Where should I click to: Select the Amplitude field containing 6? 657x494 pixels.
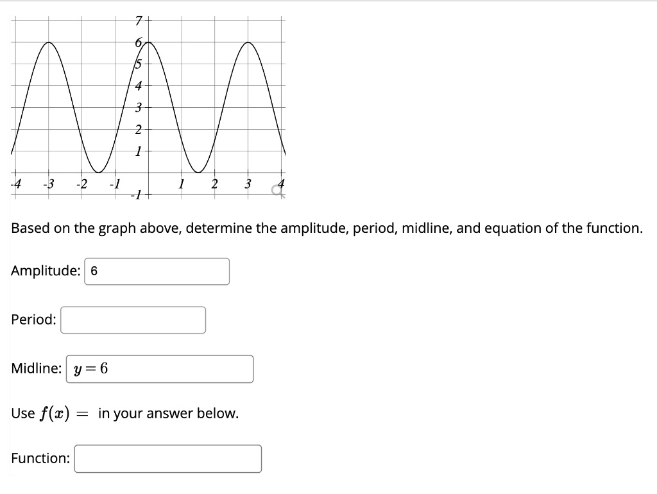pos(157,271)
